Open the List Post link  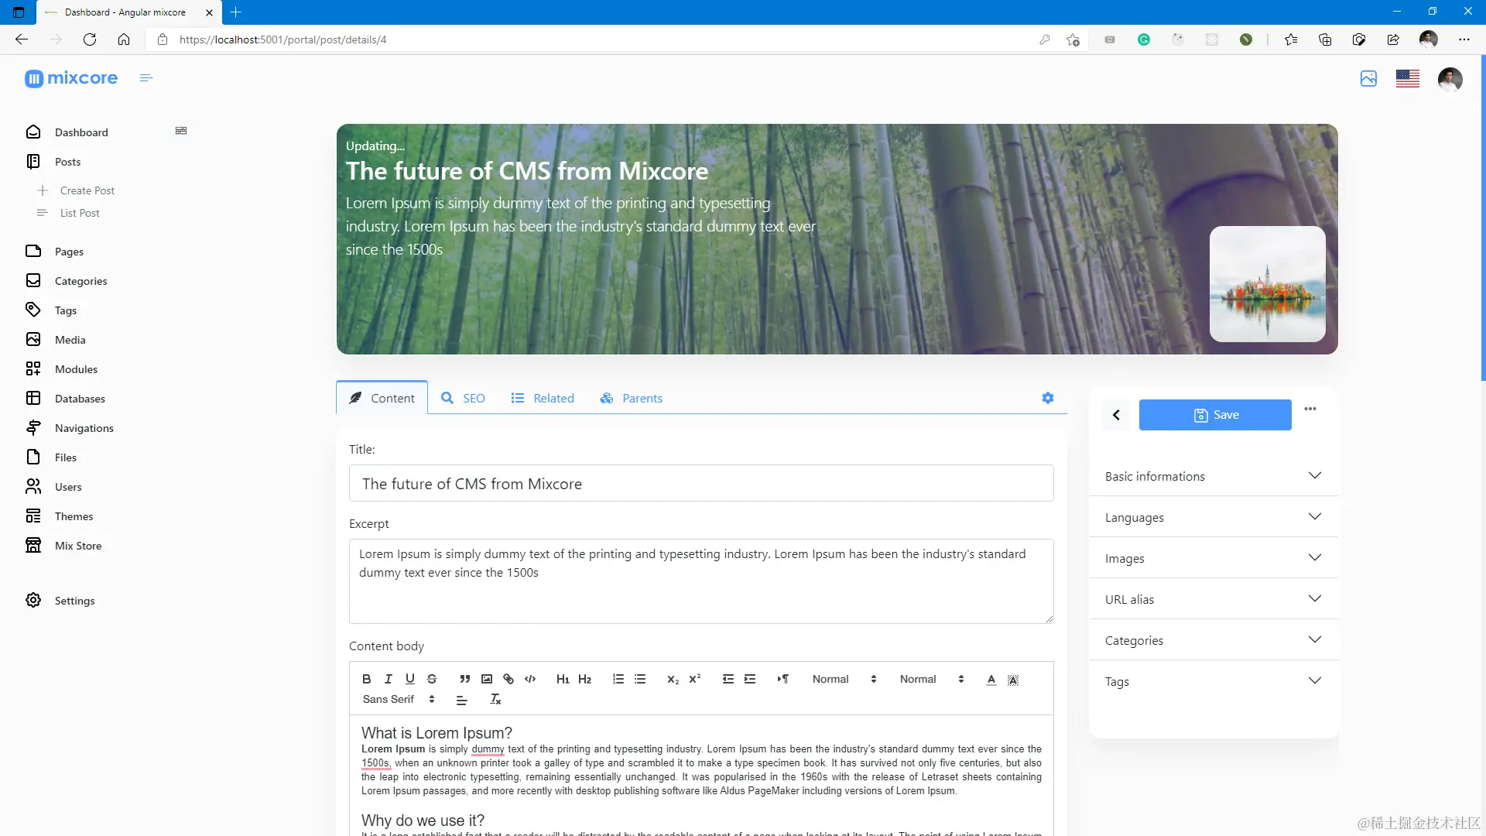(80, 213)
